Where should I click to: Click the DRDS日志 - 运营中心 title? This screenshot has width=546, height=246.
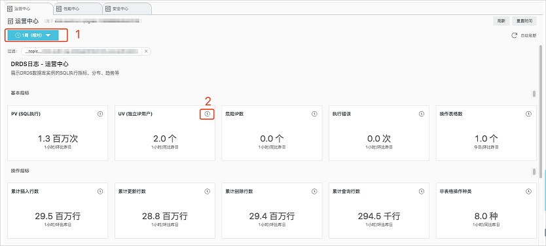point(40,64)
